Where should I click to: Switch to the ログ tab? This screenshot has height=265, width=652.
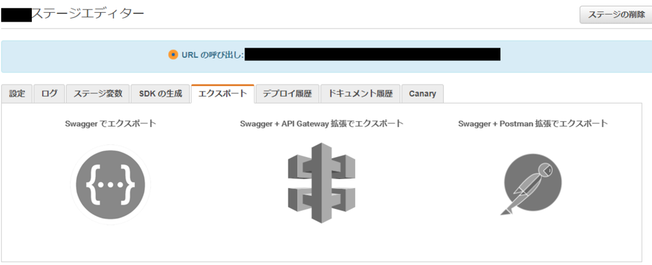pos(50,93)
